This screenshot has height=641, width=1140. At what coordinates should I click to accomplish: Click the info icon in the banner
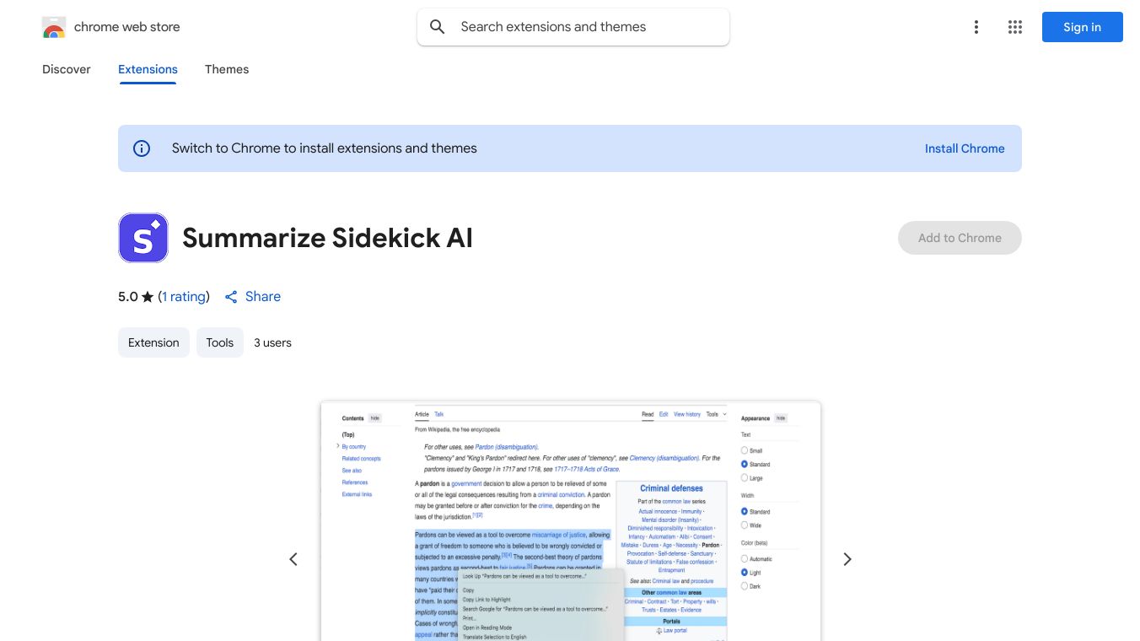(142, 148)
